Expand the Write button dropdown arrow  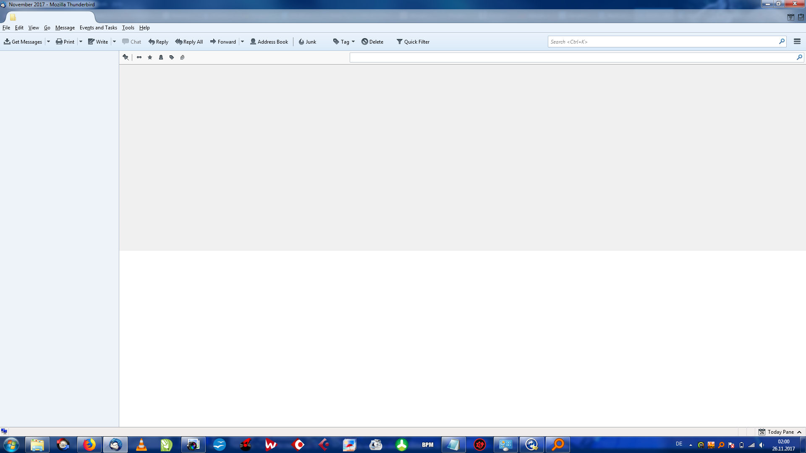click(x=114, y=42)
